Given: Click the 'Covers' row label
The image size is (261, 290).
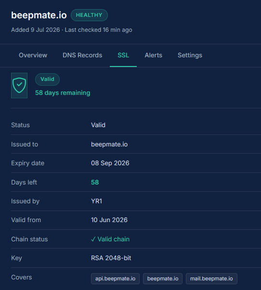Looking at the screenshot, I should [x=22, y=277].
